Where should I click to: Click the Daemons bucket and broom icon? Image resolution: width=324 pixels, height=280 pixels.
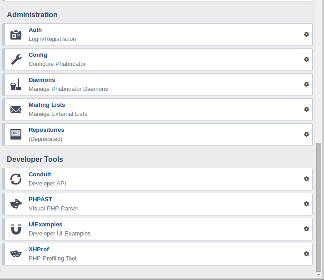[x=16, y=85]
